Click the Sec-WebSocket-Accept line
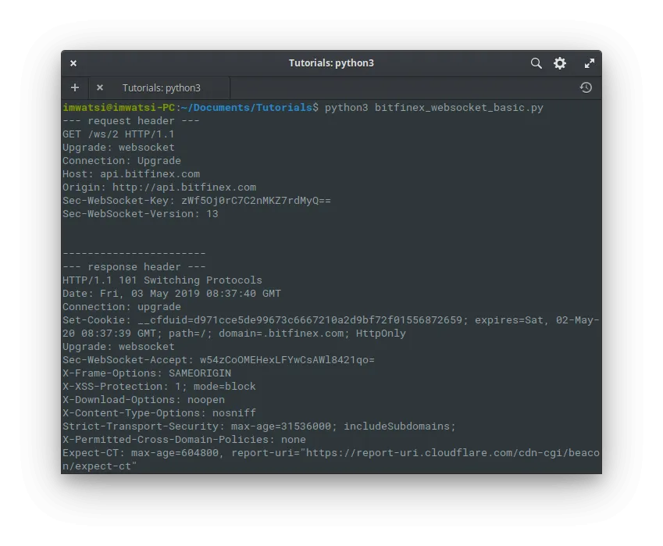This screenshot has height=546, width=663. pos(219,360)
